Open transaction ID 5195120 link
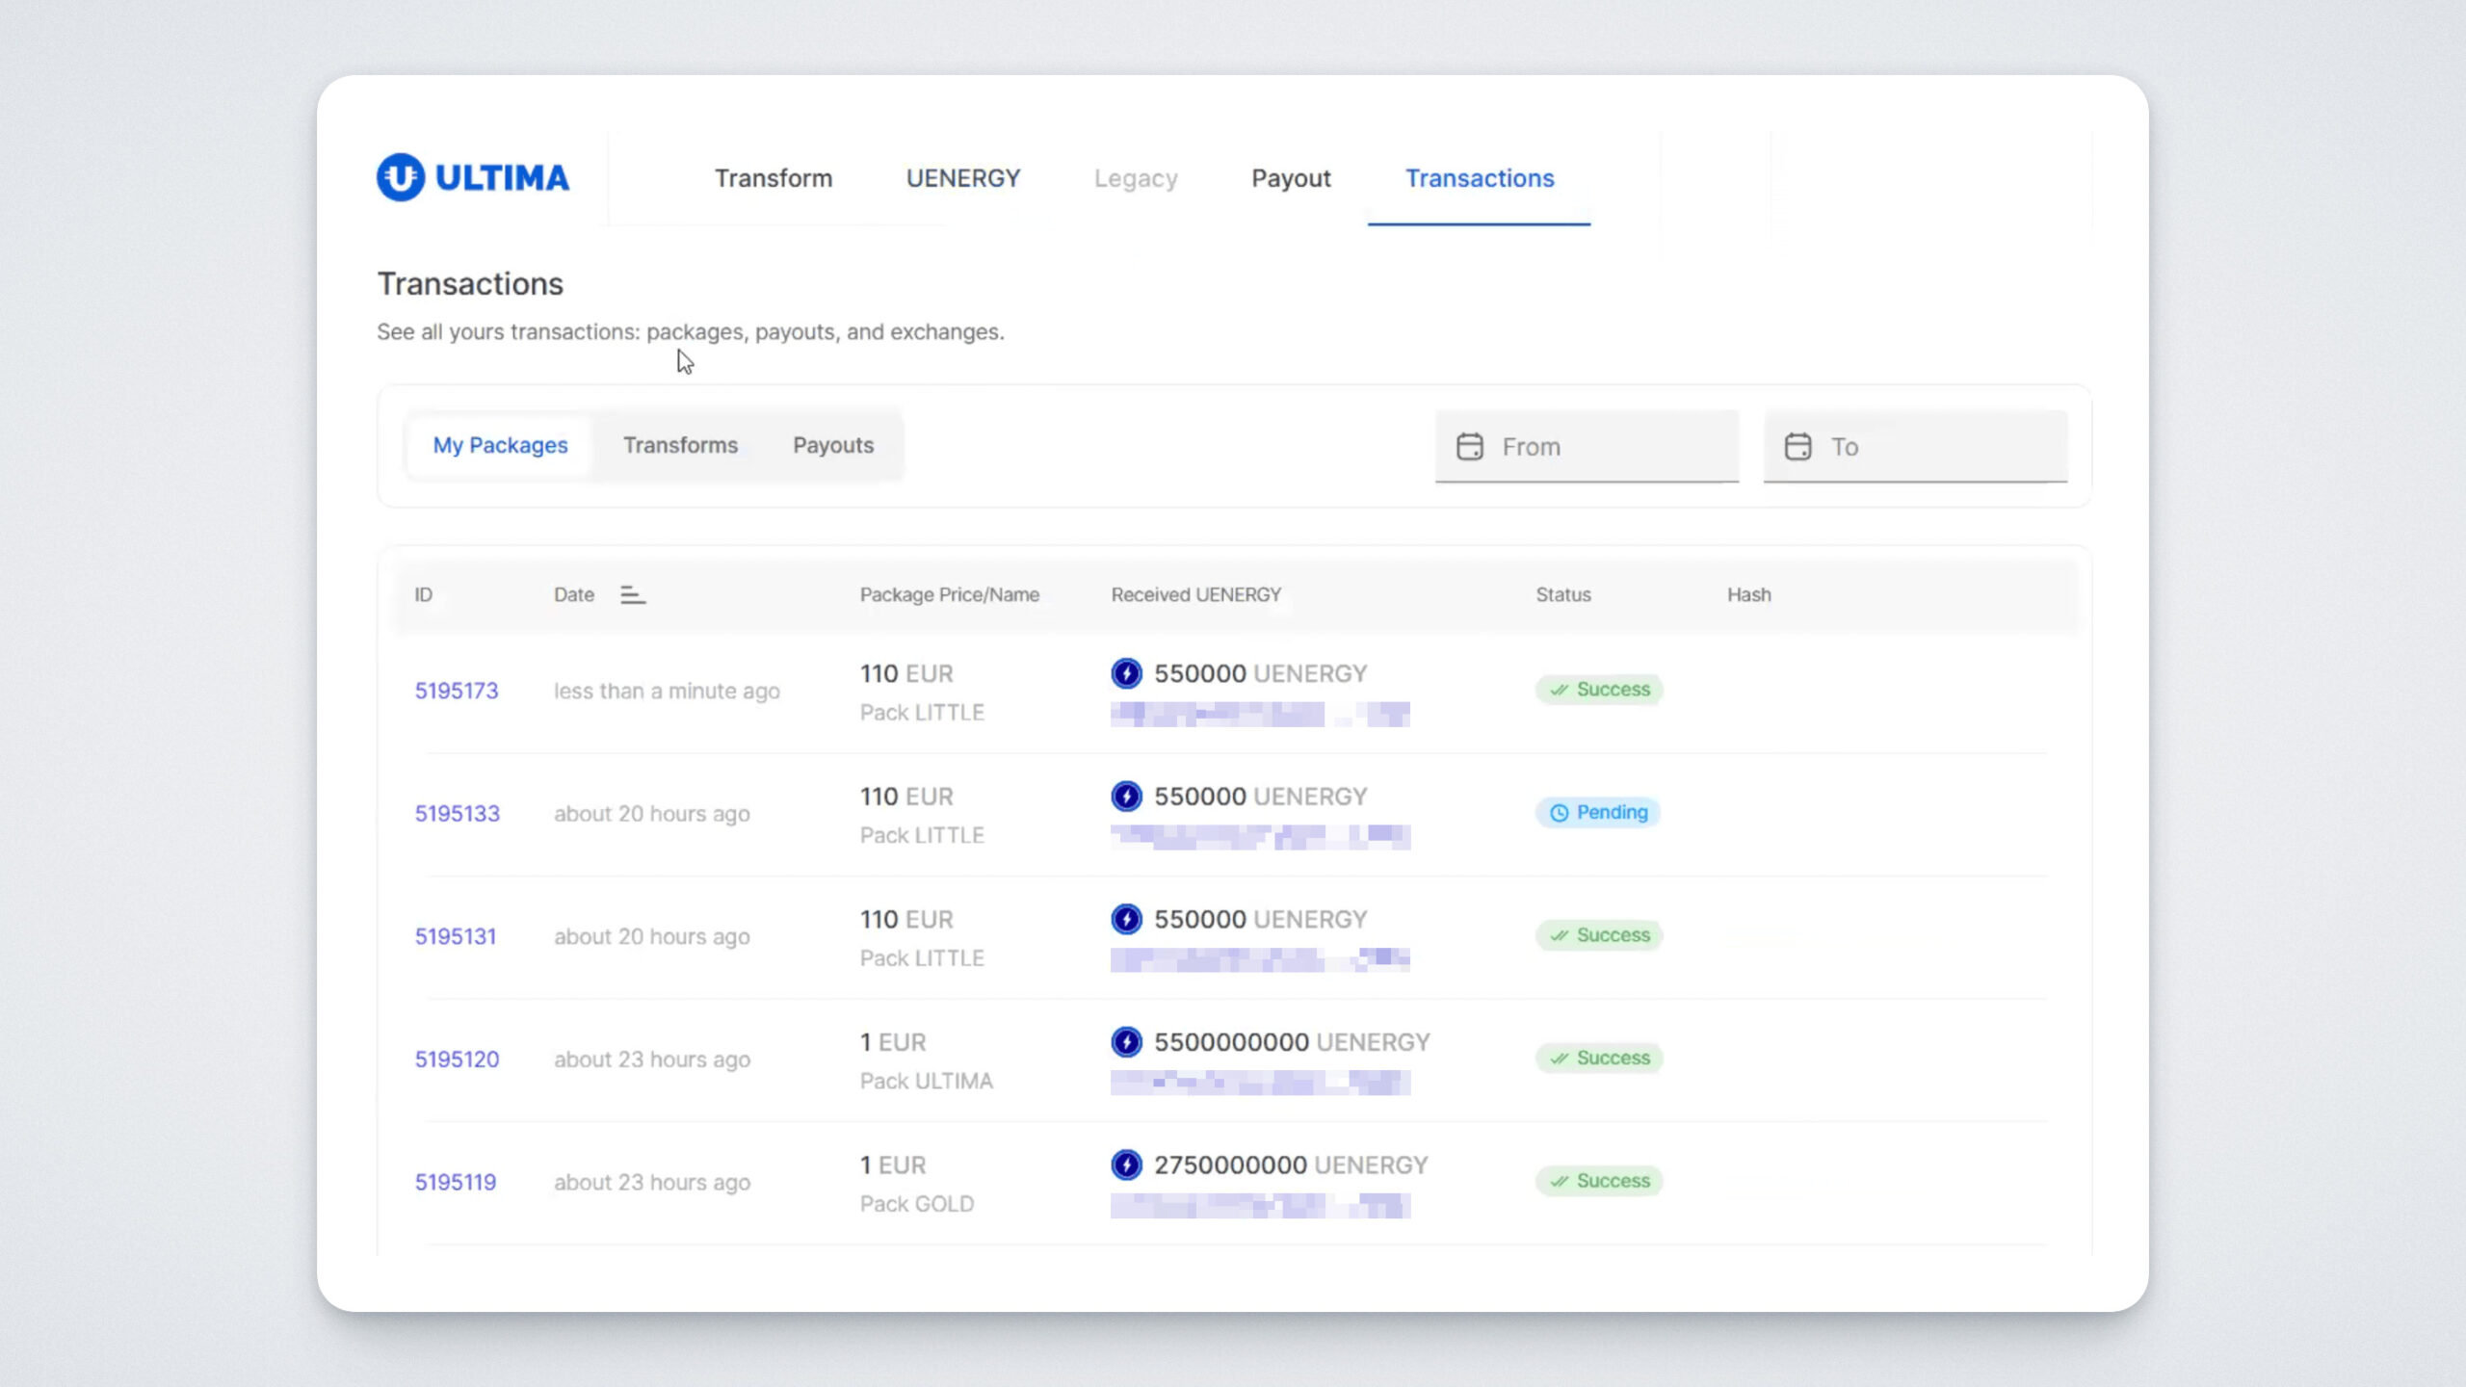Screen dimensions: 2466x1387 (457, 1060)
